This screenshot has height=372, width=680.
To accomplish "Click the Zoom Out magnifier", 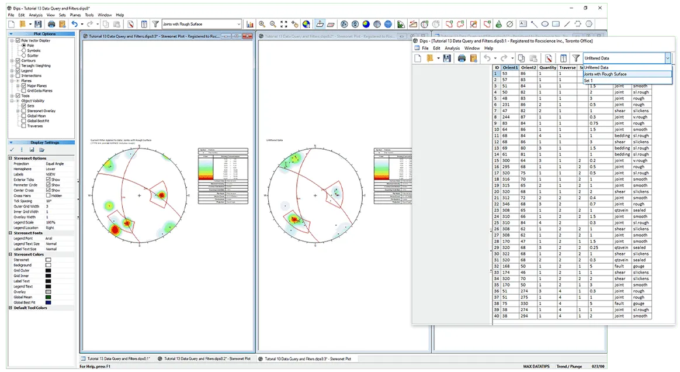I will [273, 25].
